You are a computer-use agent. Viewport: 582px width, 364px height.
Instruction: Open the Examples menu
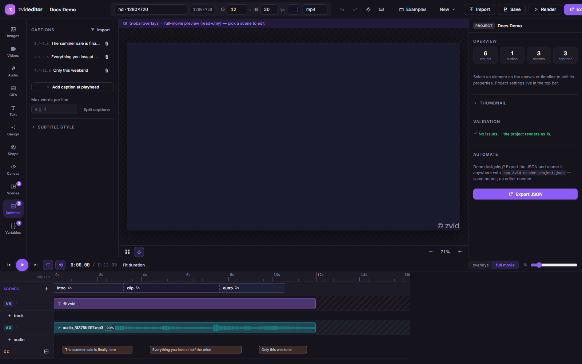pyautogui.click(x=413, y=9)
